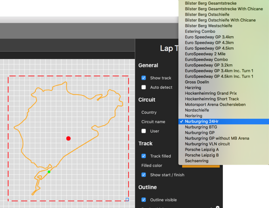
Task: Click the checked Nurburgring 24Hr item
Action: 224,122
